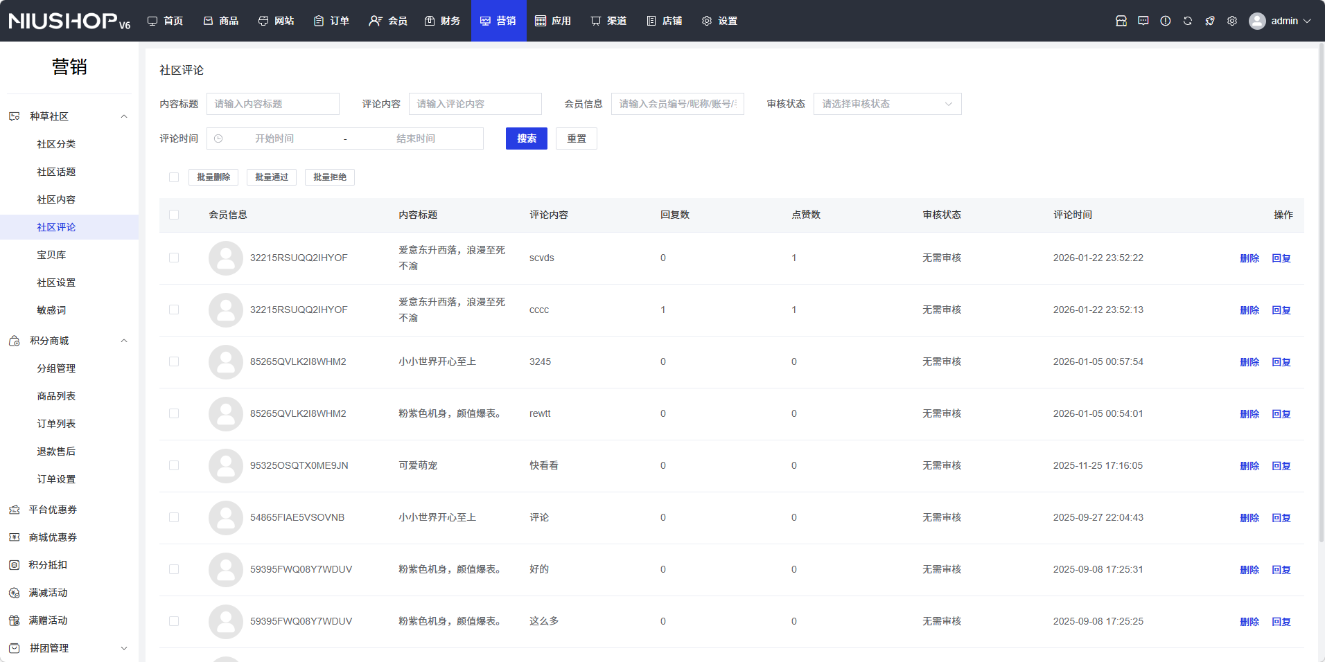Screen dimensions: 1325x662
Task: Click 回复 for the 'cccc' comment
Action: point(1281,310)
